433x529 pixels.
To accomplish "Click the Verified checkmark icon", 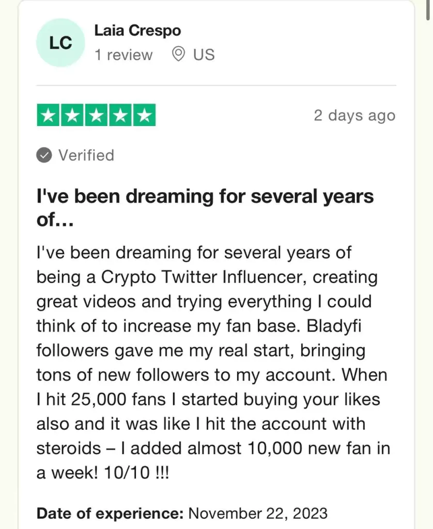I will [x=44, y=155].
